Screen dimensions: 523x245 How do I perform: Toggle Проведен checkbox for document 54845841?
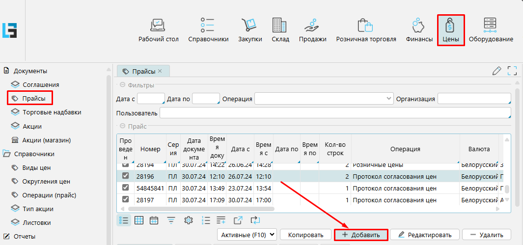click(x=125, y=188)
